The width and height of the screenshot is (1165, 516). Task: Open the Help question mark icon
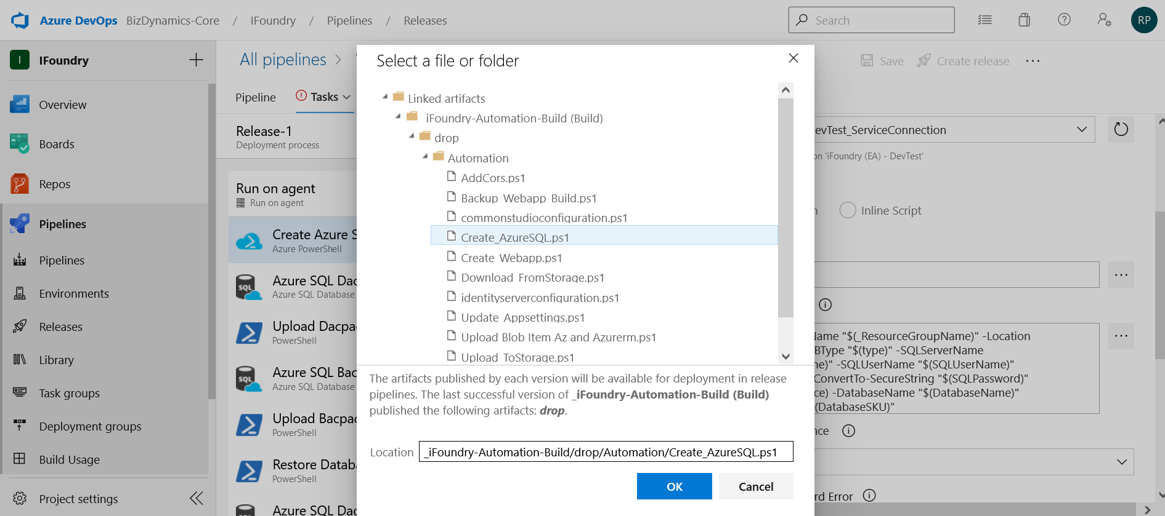pos(1064,20)
